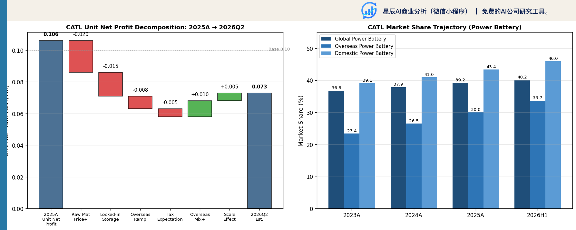Image resolution: width=576 pixels, height=230 pixels.
Task: Select the red Overseas Ramp bar
Action: click(140, 102)
